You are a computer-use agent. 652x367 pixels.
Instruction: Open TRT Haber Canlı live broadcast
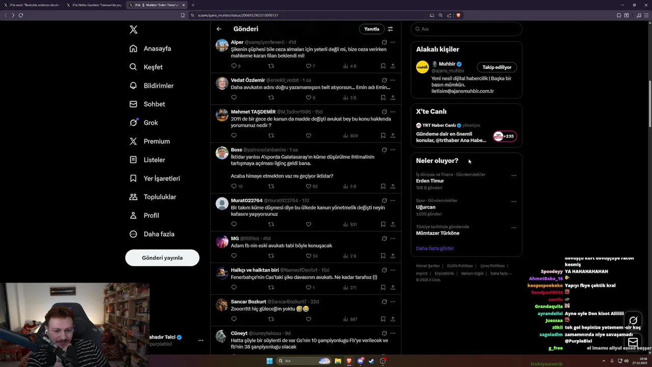(x=466, y=134)
